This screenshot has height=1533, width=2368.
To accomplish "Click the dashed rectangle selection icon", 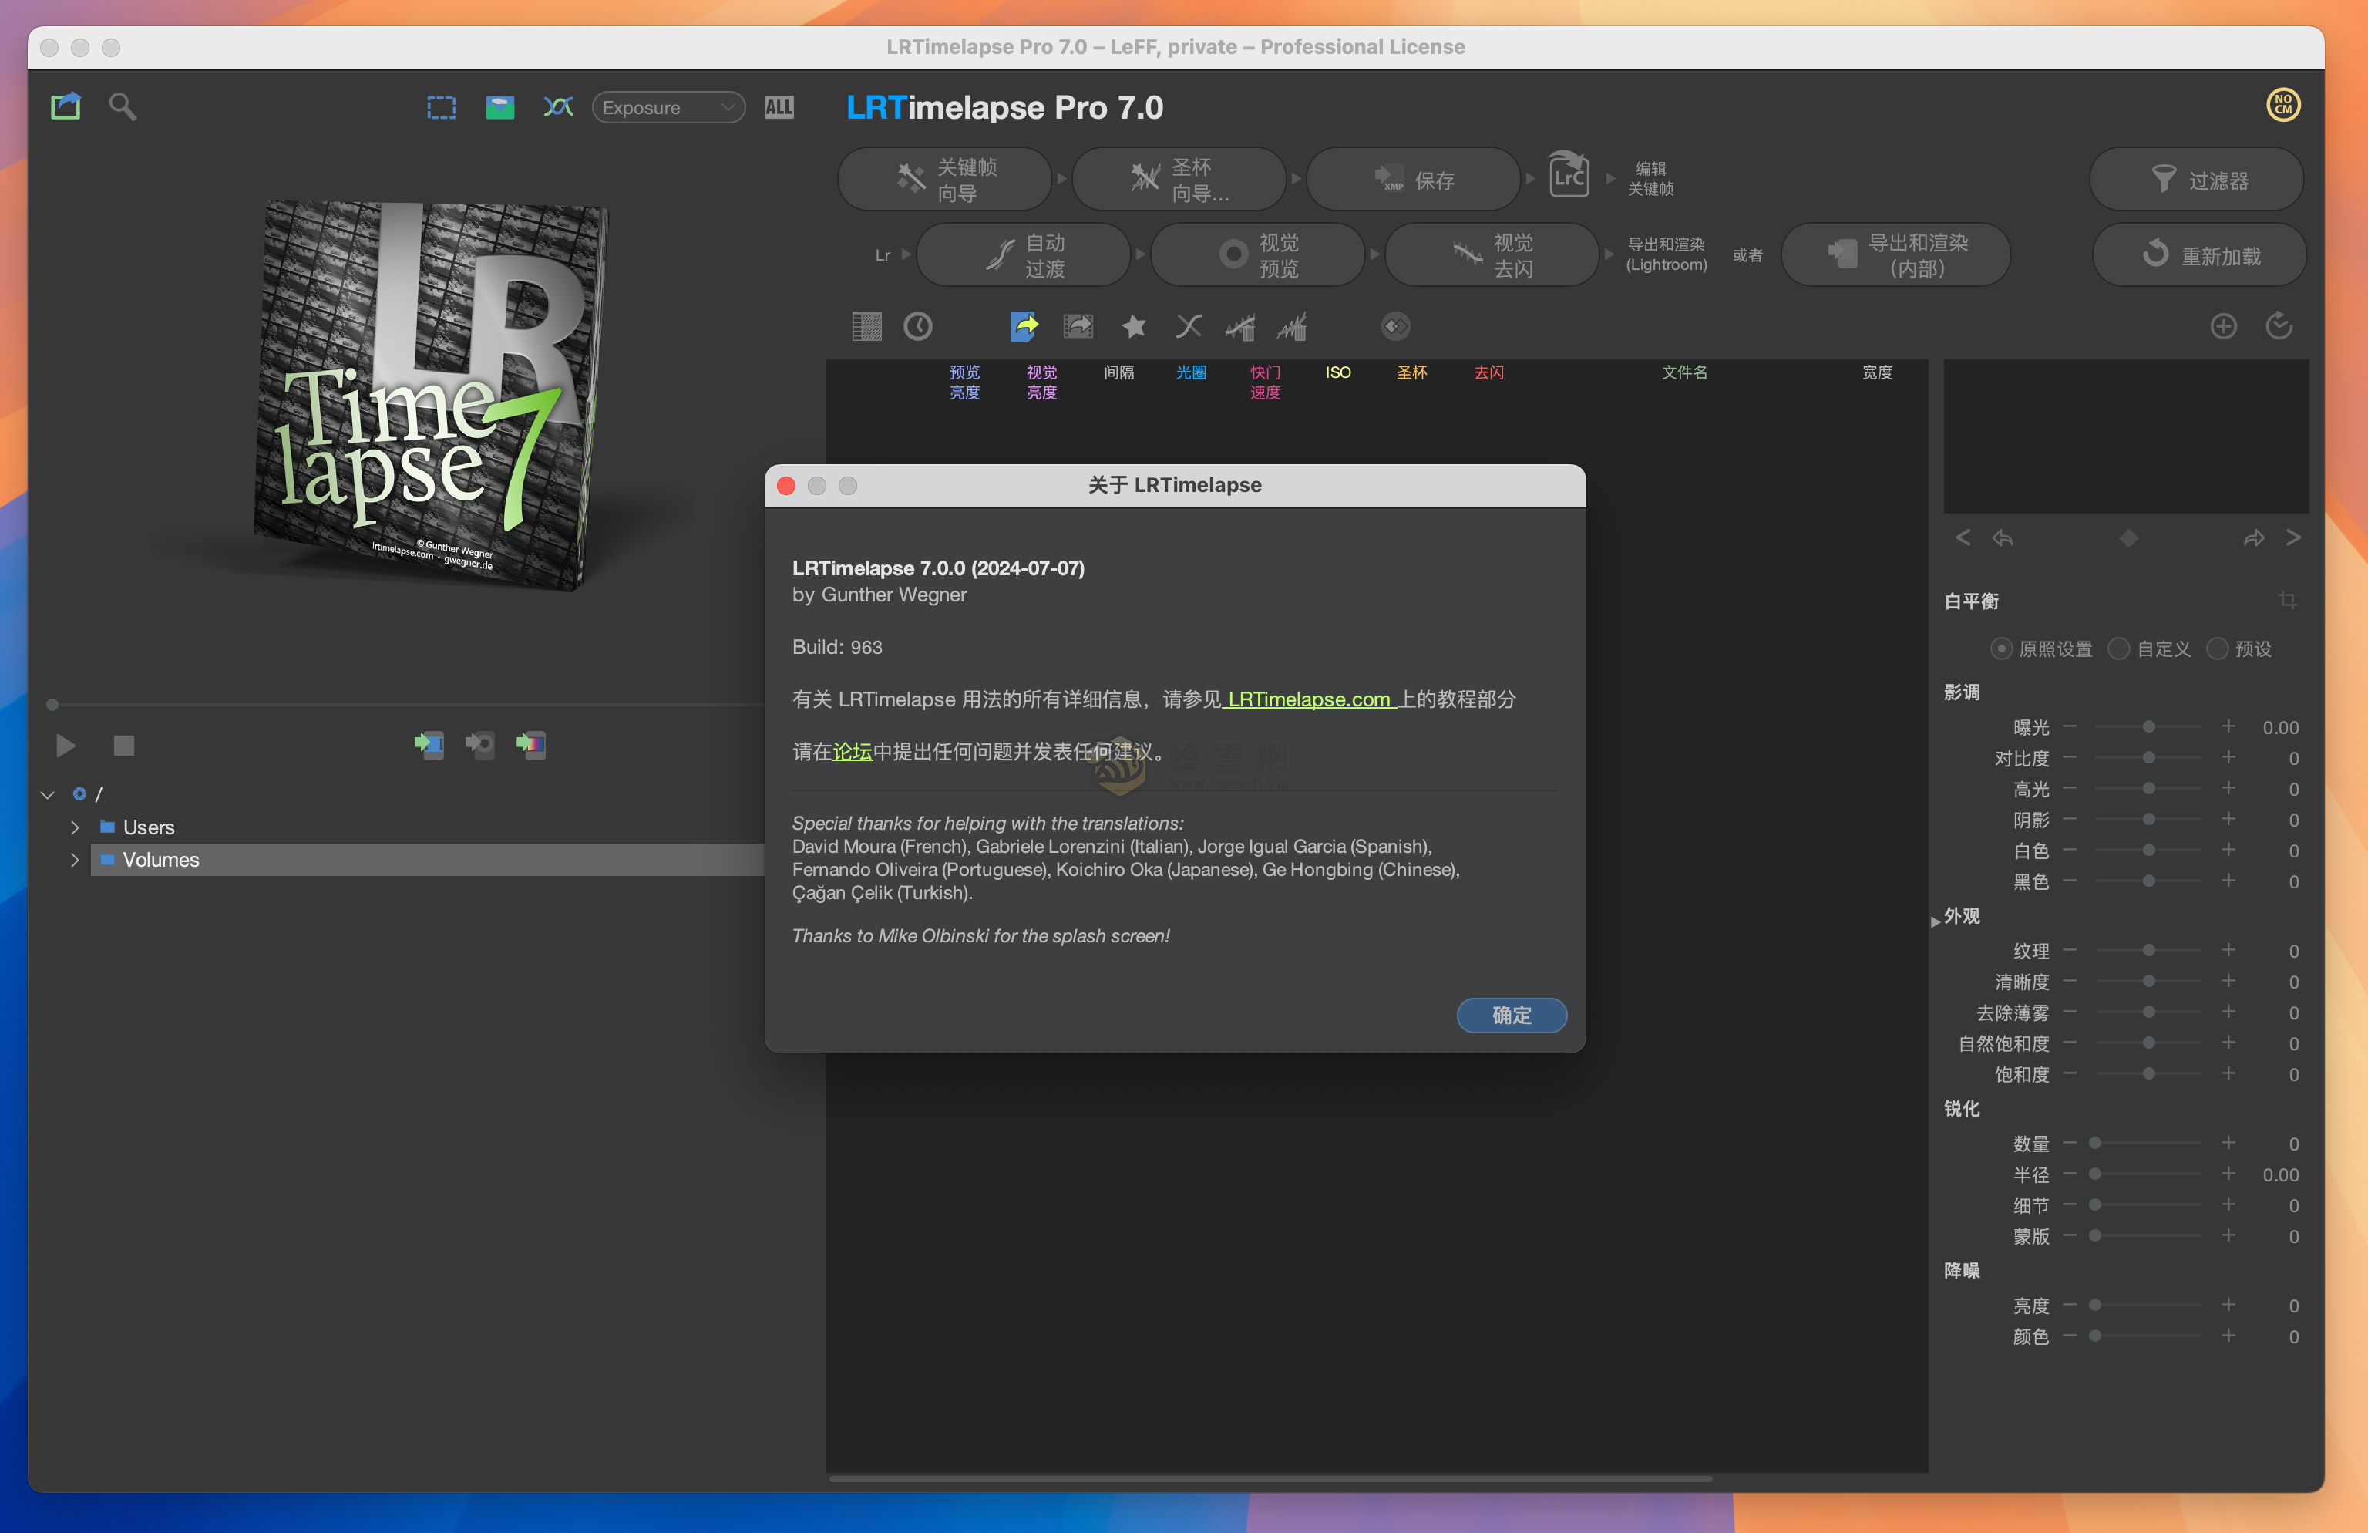I will 442,107.
